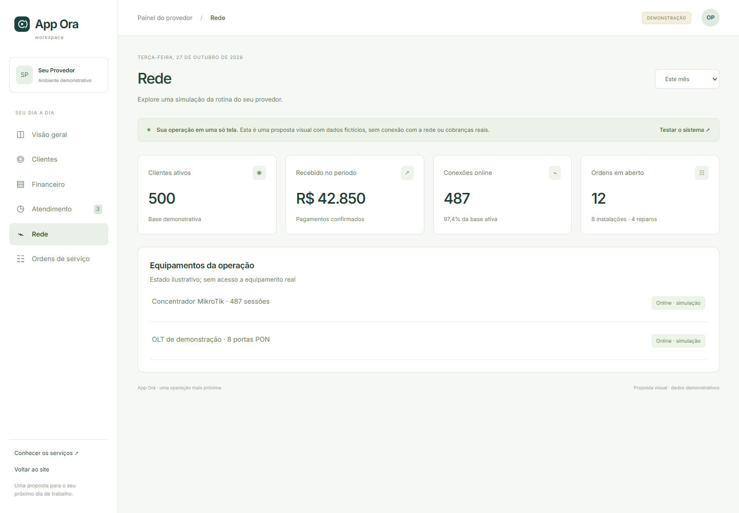Click the Clientes sidebar icon
Image resolution: width=739 pixels, height=513 pixels.
pos(21,160)
